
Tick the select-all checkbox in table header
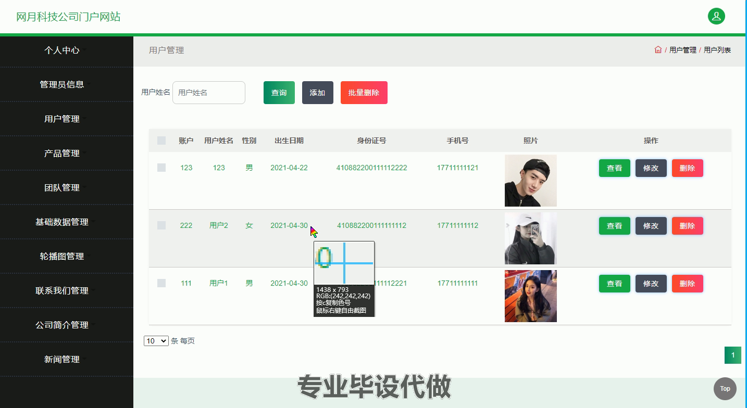tap(161, 141)
